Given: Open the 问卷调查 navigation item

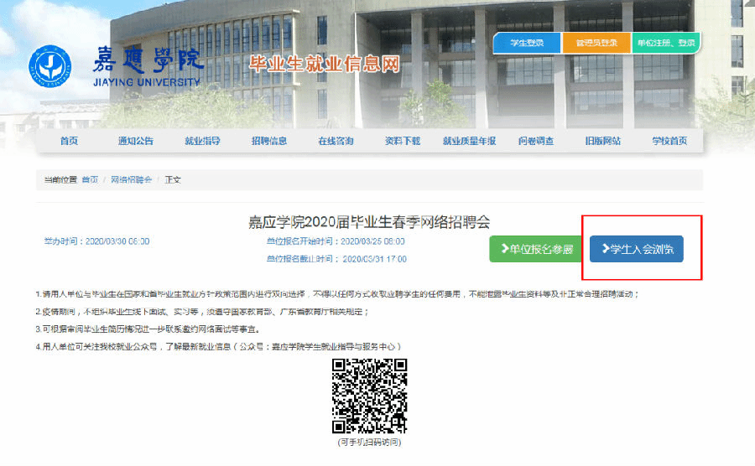Looking at the screenshot, I should click(536, 142).
